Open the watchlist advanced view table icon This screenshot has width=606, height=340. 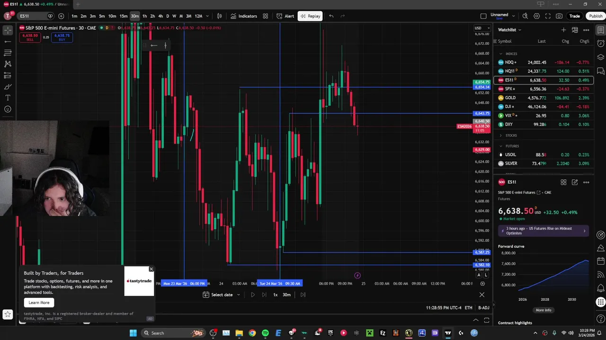(x=575, y=30)
